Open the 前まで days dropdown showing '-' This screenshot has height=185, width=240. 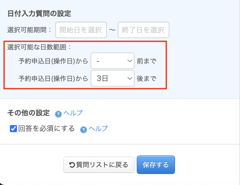[112, 61]
